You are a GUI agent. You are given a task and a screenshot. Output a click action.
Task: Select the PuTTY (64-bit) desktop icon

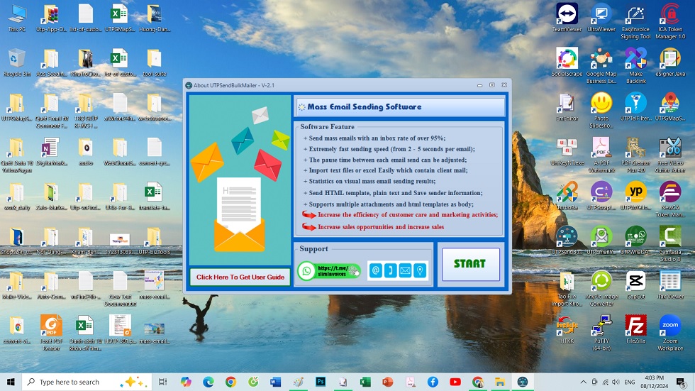coord(601,329)
